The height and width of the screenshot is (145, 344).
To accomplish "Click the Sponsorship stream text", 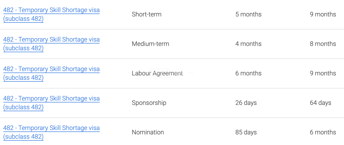I will tap(149, 103).
